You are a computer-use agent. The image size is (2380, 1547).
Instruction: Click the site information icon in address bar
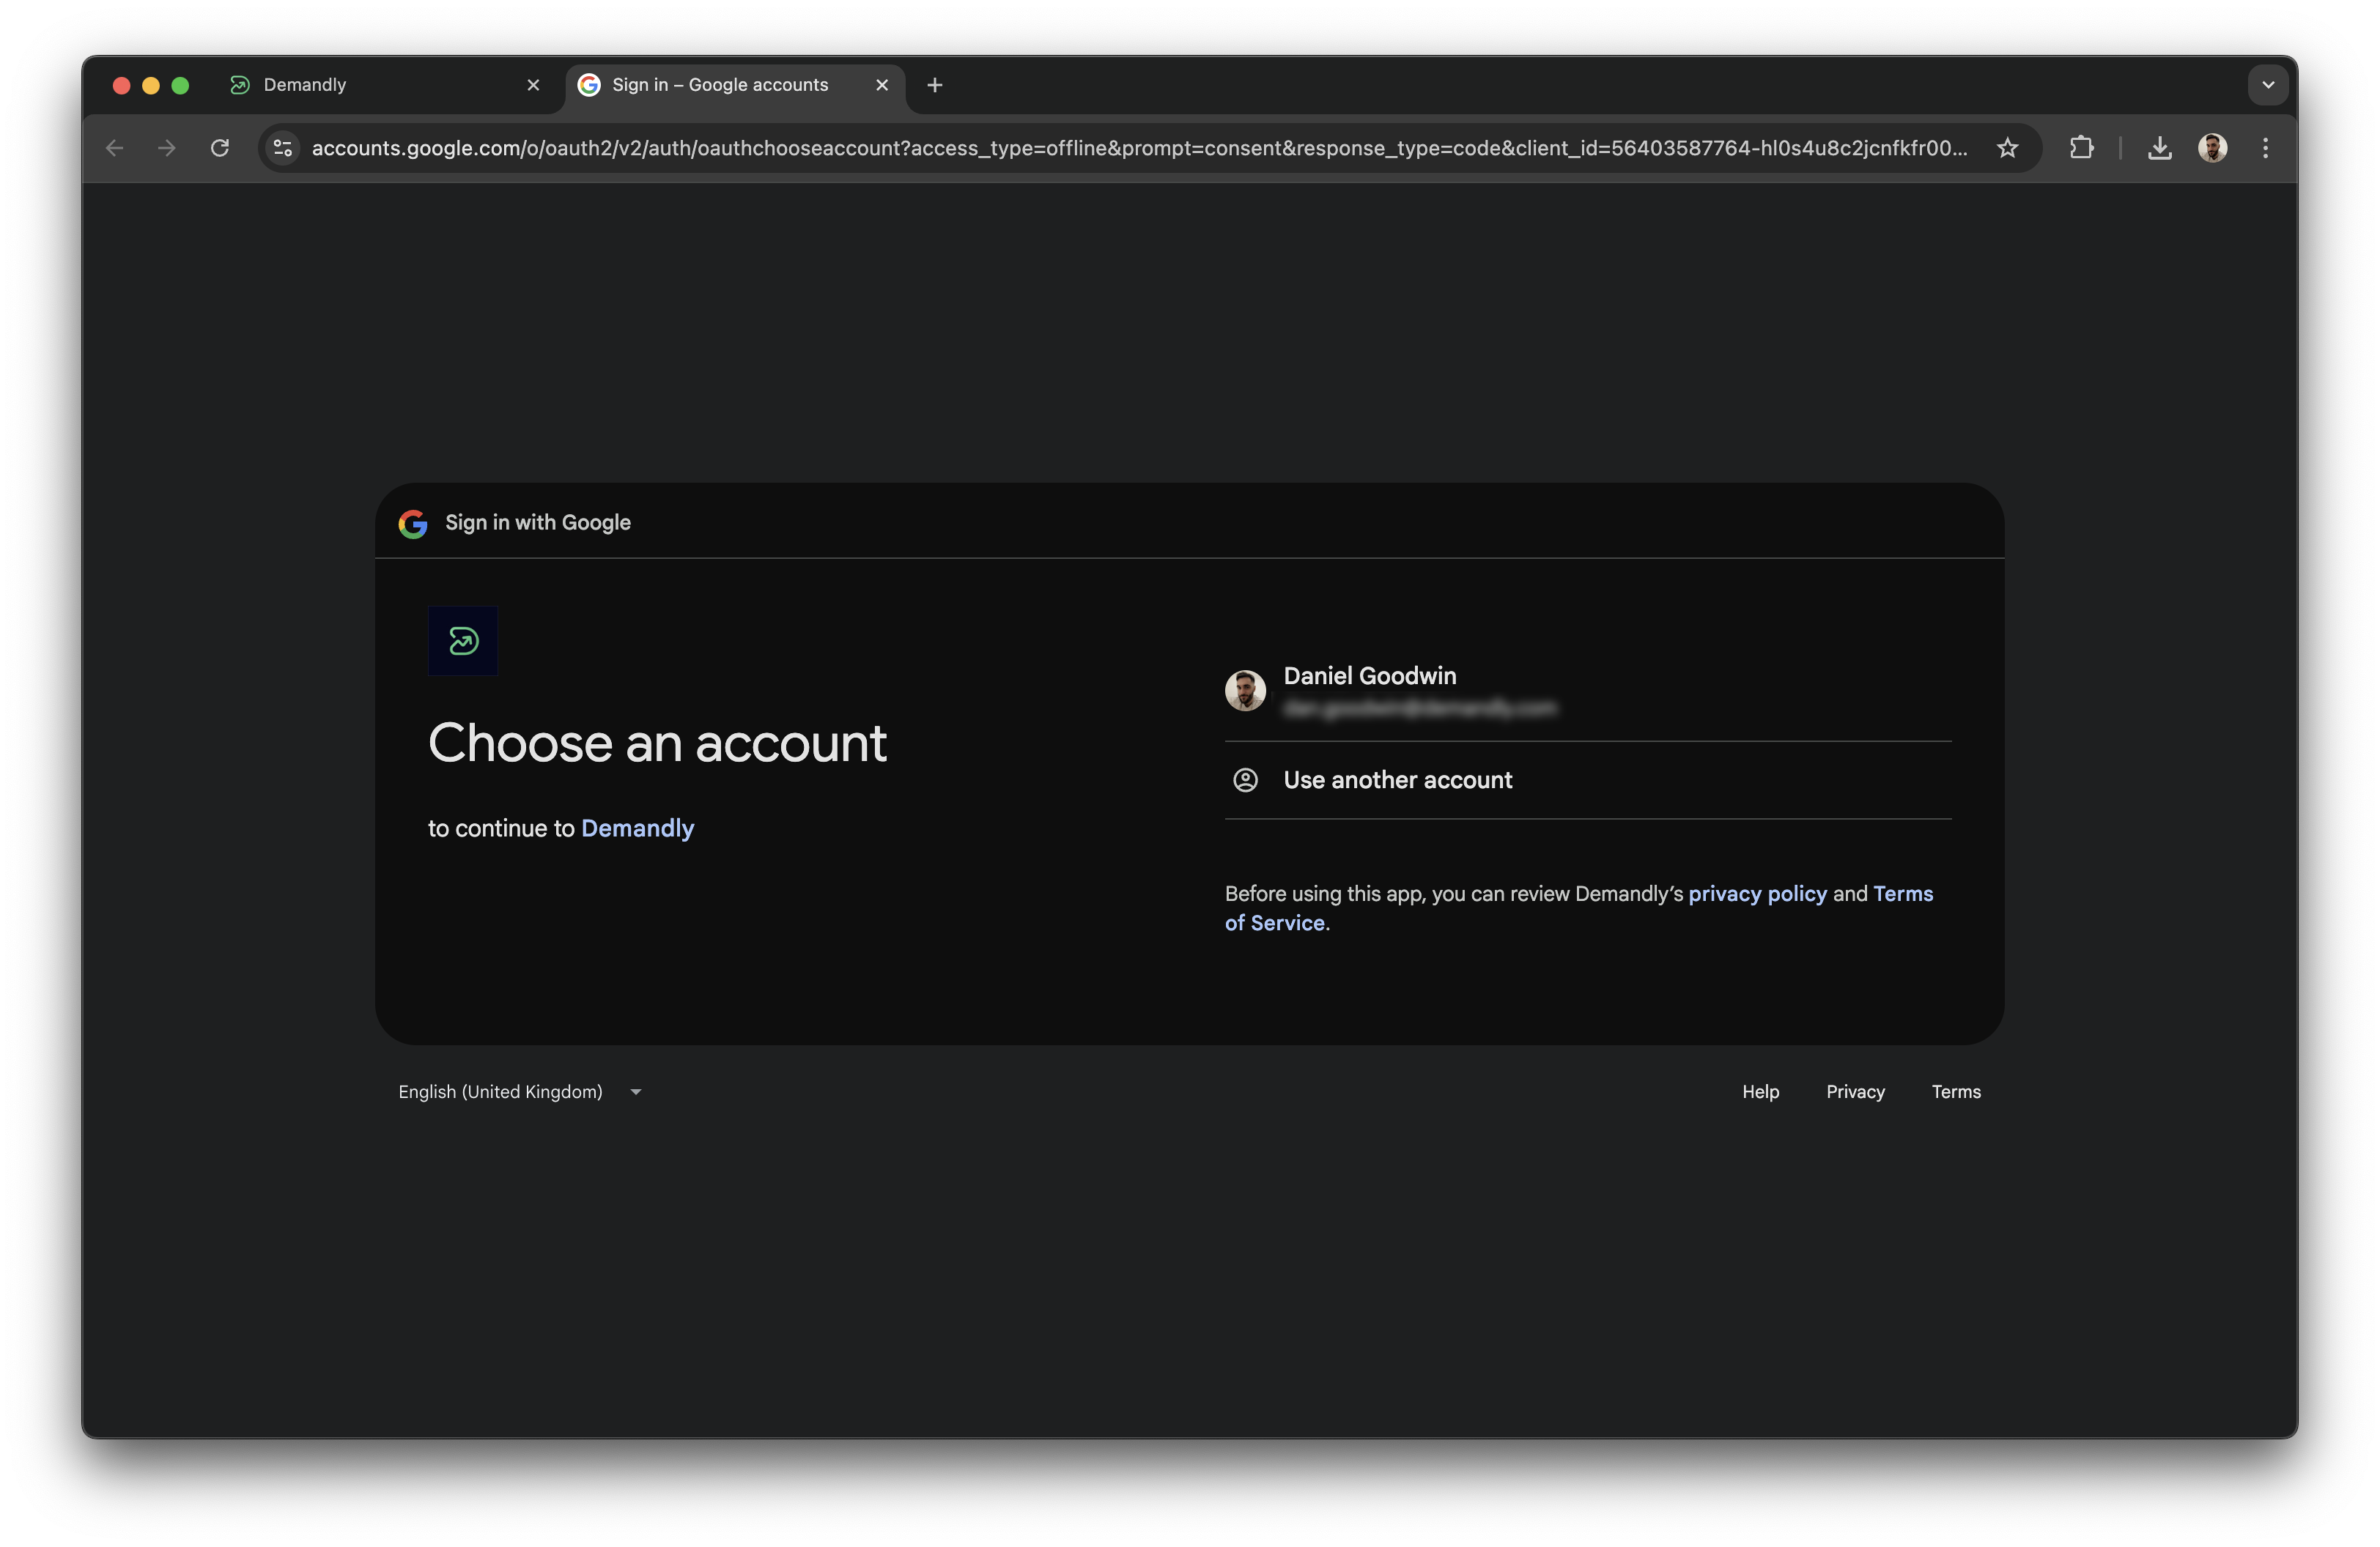click(282, 147)
